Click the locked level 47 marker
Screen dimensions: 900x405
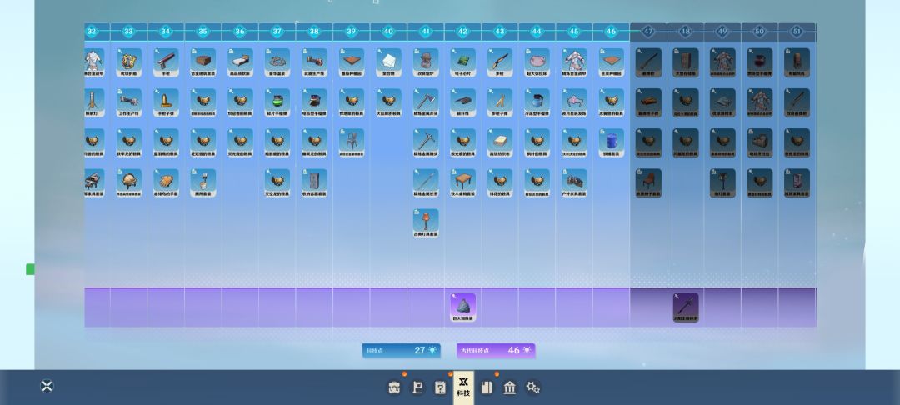(648, 32)
